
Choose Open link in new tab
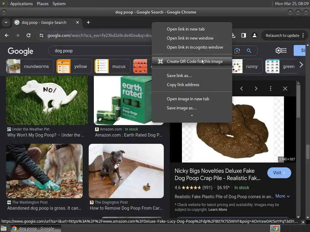click(186, 29)
